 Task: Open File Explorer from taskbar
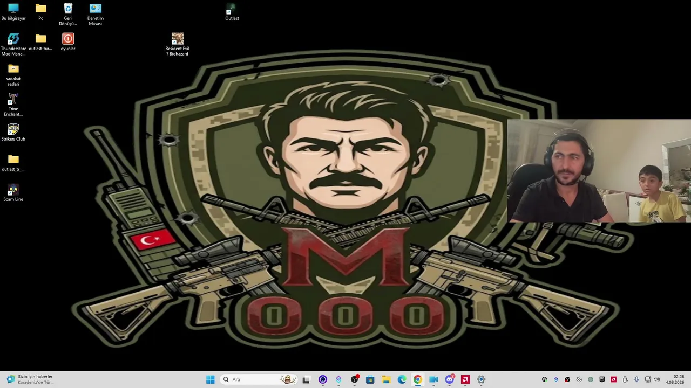point(386,379)
